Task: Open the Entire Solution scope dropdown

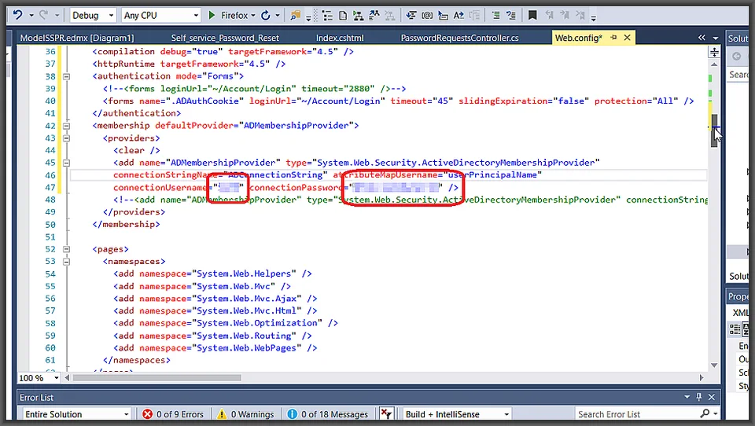Action: coord(76,414)
